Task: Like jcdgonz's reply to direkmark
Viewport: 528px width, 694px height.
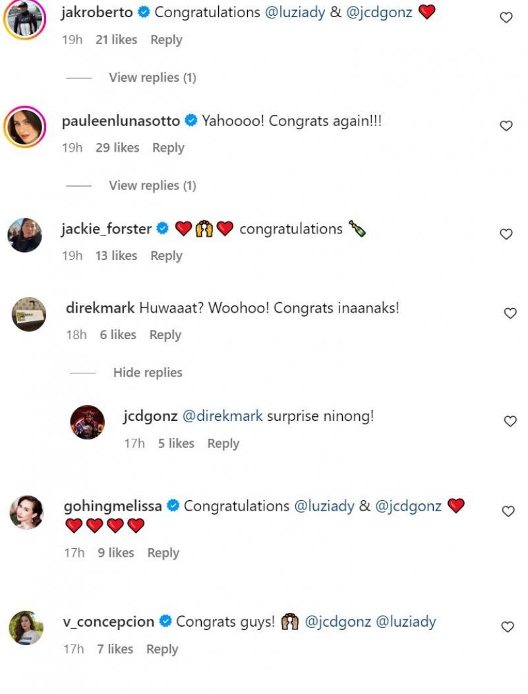Action: tap(510, 421)
